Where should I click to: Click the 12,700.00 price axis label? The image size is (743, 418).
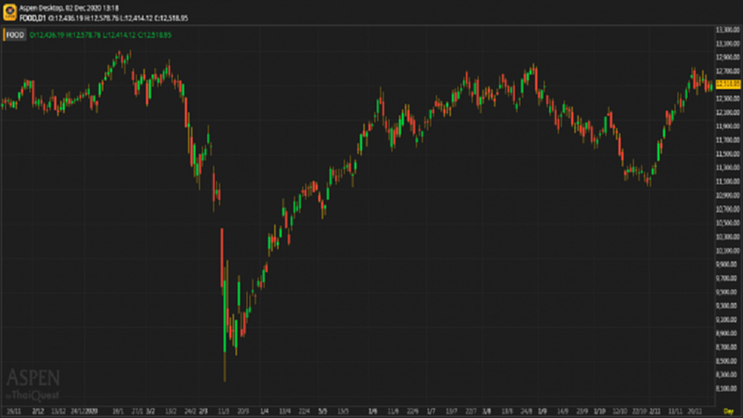pos(728,71)
